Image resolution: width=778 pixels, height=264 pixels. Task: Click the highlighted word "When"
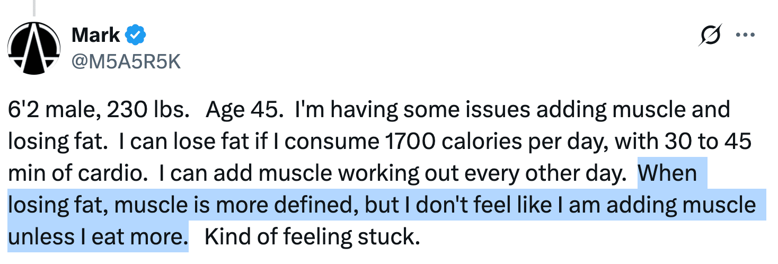(x=668, y=173)
